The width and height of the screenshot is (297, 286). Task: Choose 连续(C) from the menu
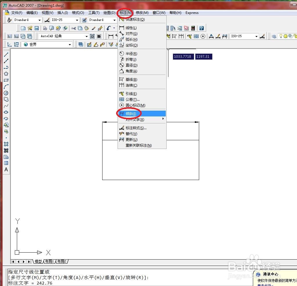pyautogui.click(x=142, y=85)
